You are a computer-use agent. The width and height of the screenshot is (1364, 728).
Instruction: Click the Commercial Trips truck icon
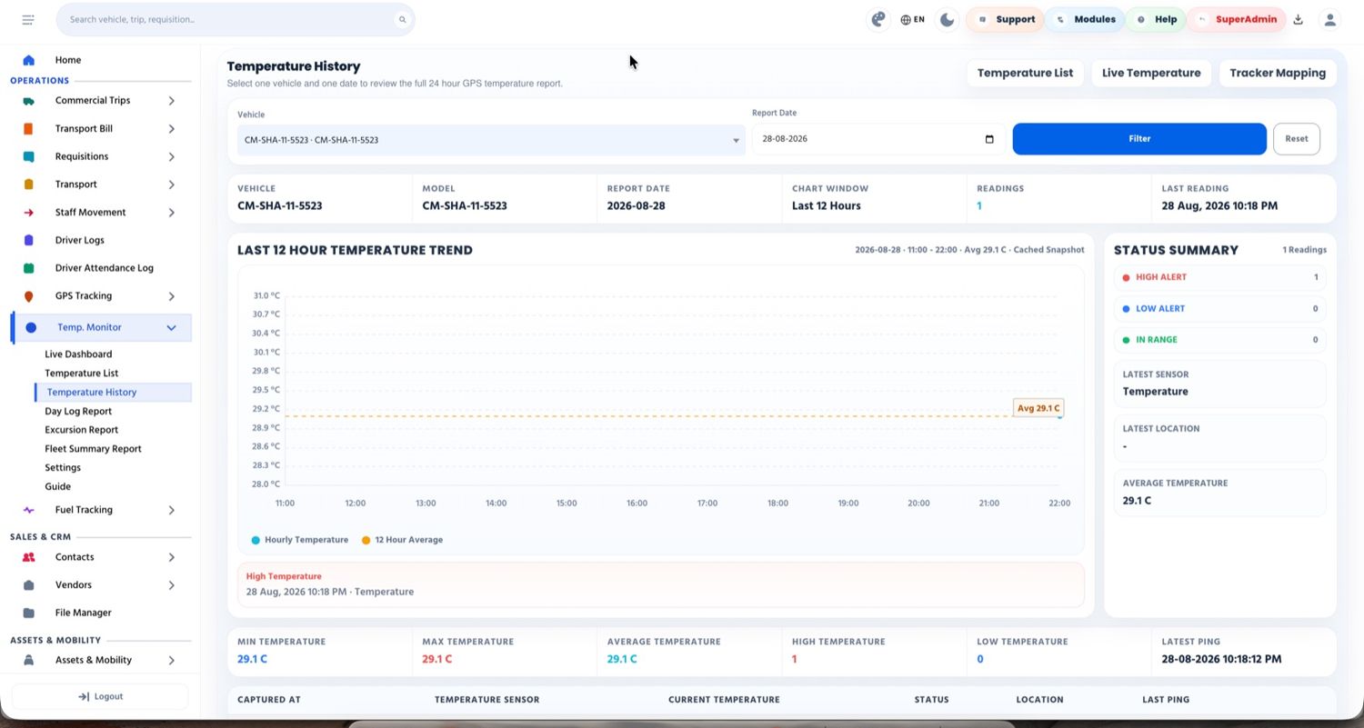tap(28, 101)
